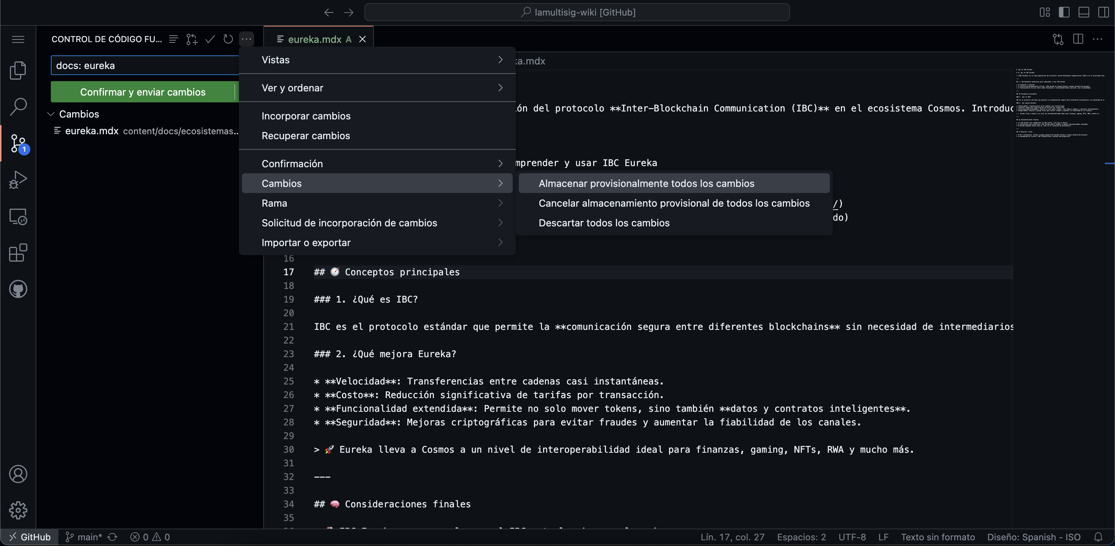This screenshot has width=1115, height=546.
Task: Expand Solicitud de incorporación de cambios submenu
Action: pyautogui.click(x=377, y=223)
